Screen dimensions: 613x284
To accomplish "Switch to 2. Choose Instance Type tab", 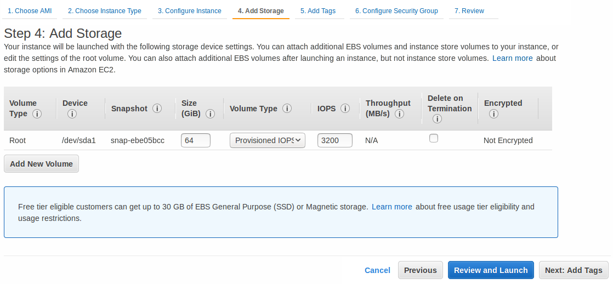I will pos(104,11).
